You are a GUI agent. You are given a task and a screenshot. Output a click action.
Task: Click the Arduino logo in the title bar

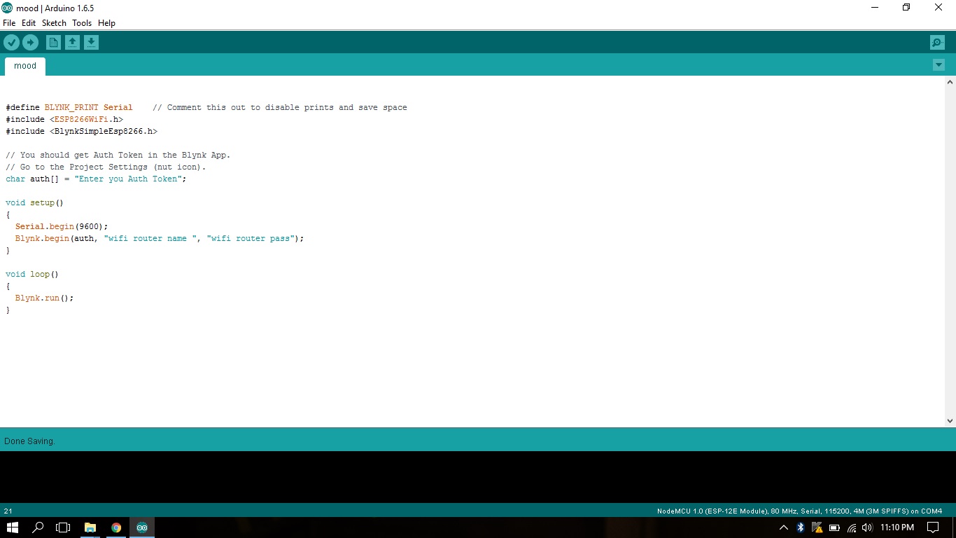(7, 8)
